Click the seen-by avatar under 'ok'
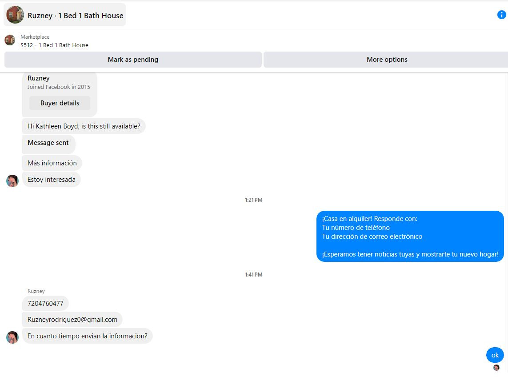This screenshot has height=377, width=508. [496, 367]
